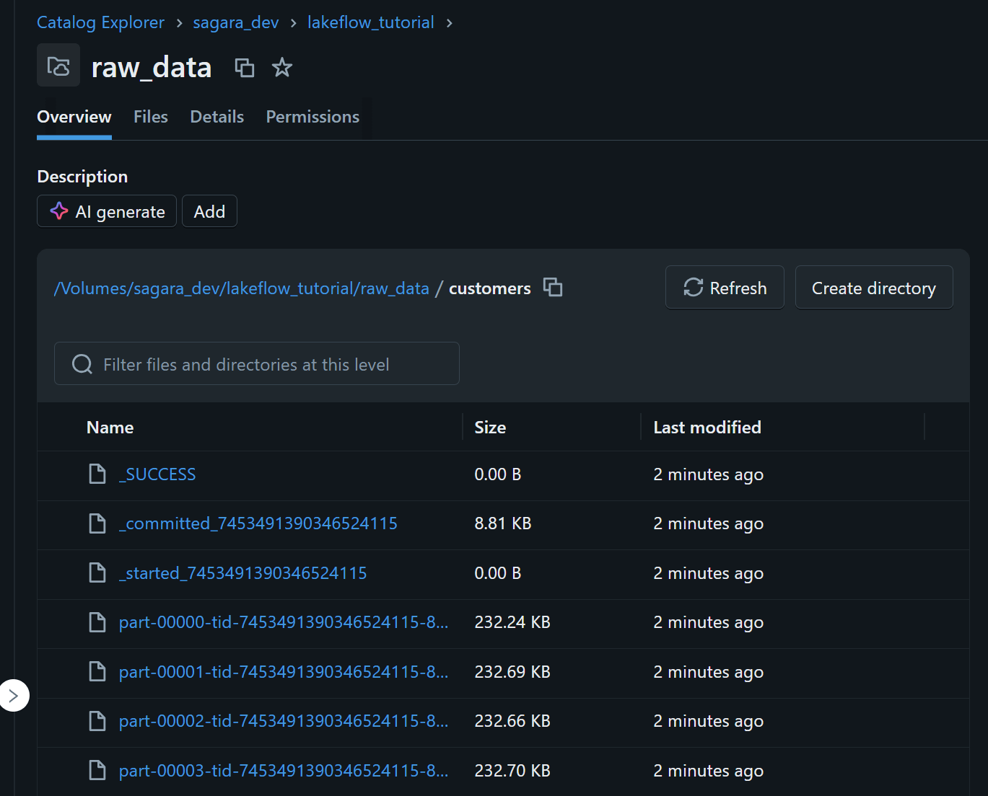Open the _started_7453491390346524115 file
The image size is (988, 796).
242,573
